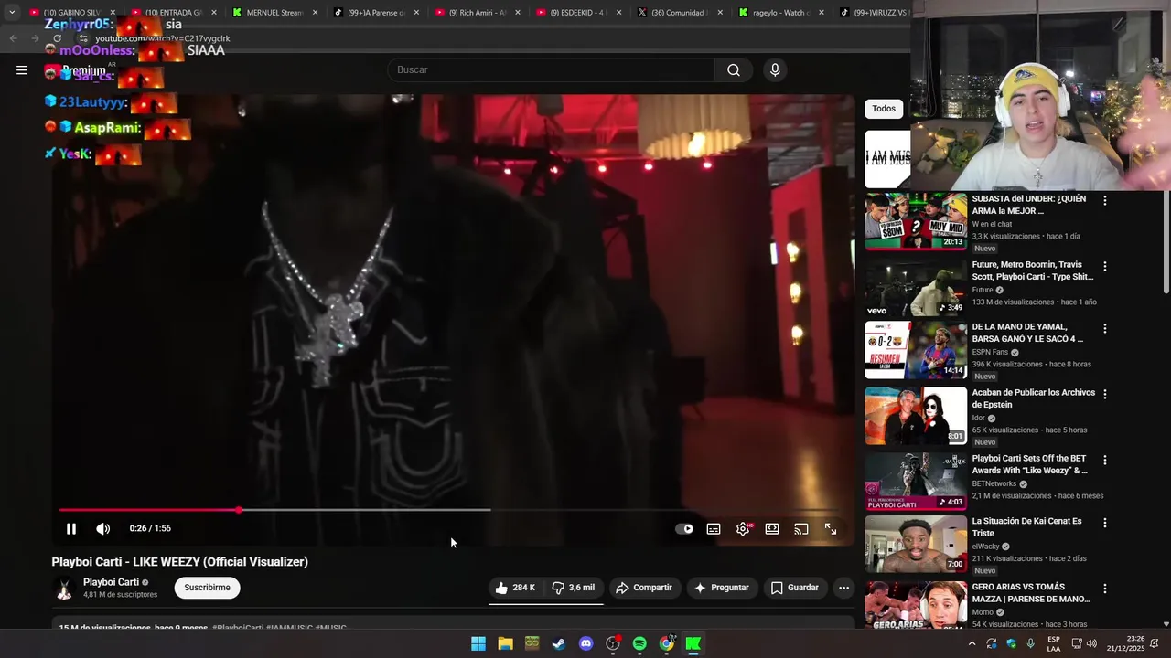Click the search magnifier button
The width and height of the screenshot is (1171, 658).
pos(734,70)
